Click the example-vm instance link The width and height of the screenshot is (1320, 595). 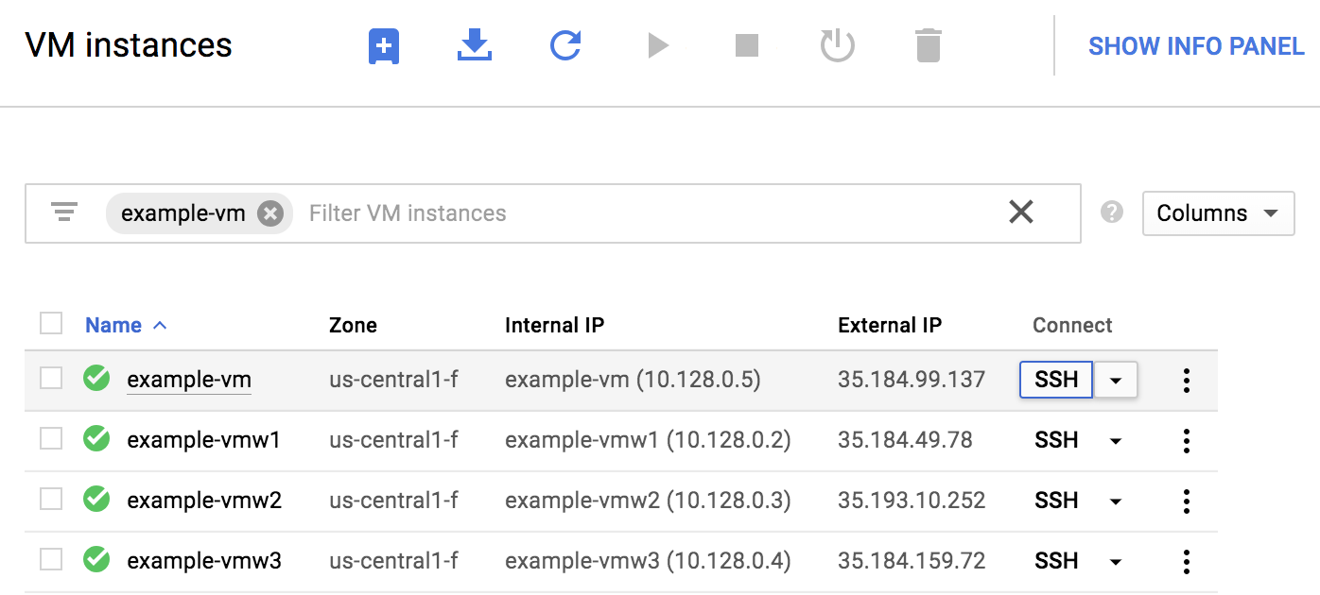[x=188, y=380]
